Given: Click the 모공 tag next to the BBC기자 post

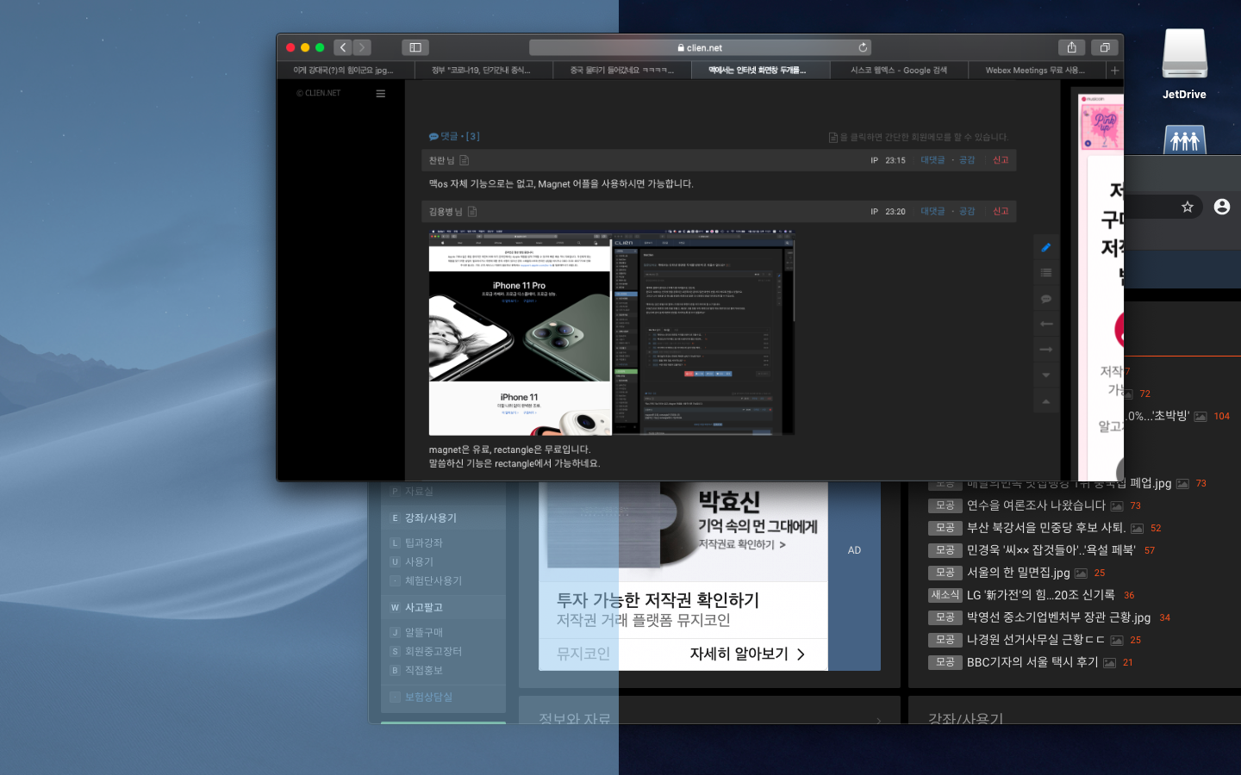Looking at the screenshot, I should pos(945,662).
